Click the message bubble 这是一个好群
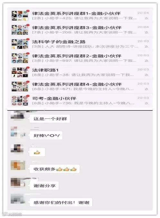Screen dimensions: 160x218 (50, 119)
